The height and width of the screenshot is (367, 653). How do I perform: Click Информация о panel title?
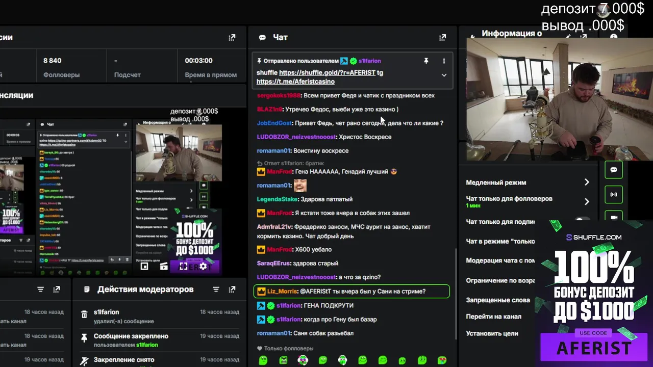512,34
